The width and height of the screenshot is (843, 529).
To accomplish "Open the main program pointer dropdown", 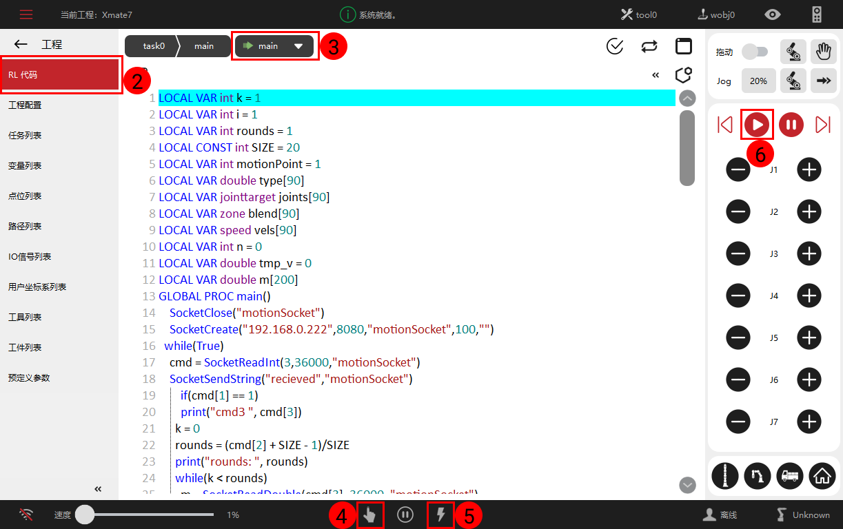I will pyautogui.click(x=274, y=46).
